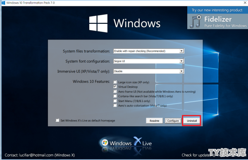This screenshot has height=160, width=248.
Task: Click the Configure button
Action: [x=173, y=121]
